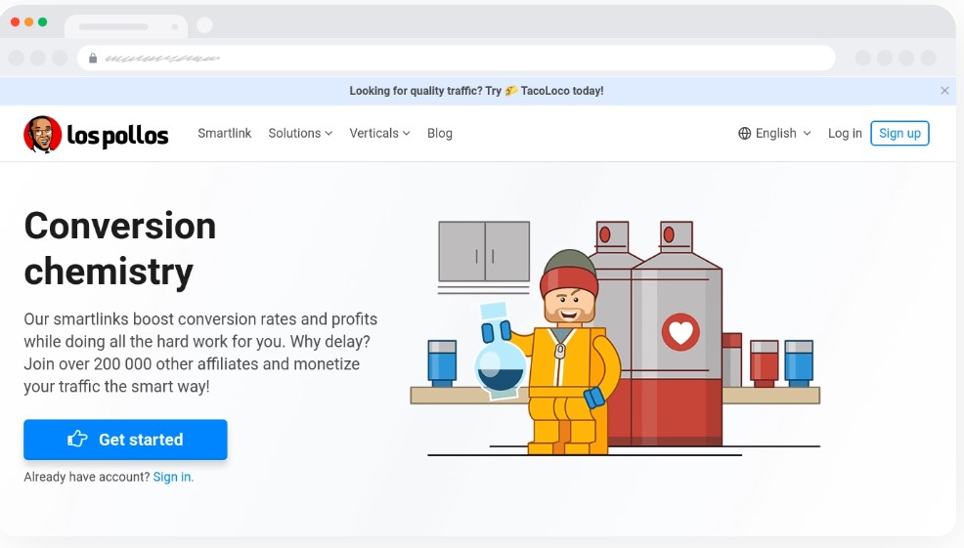The width and height of the screenshot is (964, 548).
Task: Follow the Sign in link under Get started
Action: pyautogui.click(x=173, y=477)
